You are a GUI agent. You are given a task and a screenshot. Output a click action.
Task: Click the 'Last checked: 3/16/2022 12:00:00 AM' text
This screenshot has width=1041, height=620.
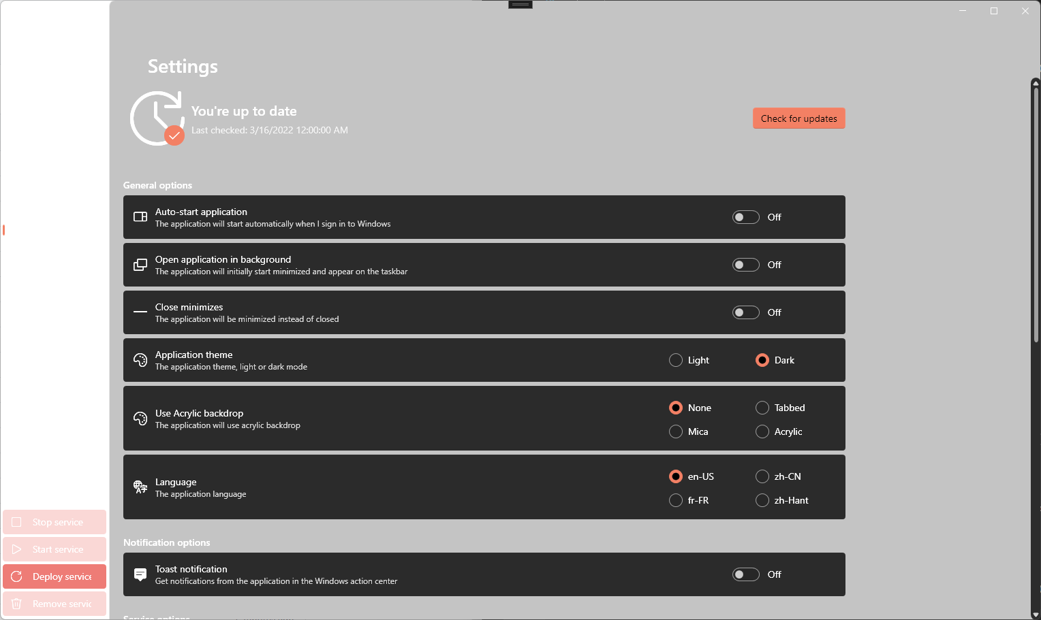pyautogui.click(x=270, y=130)
